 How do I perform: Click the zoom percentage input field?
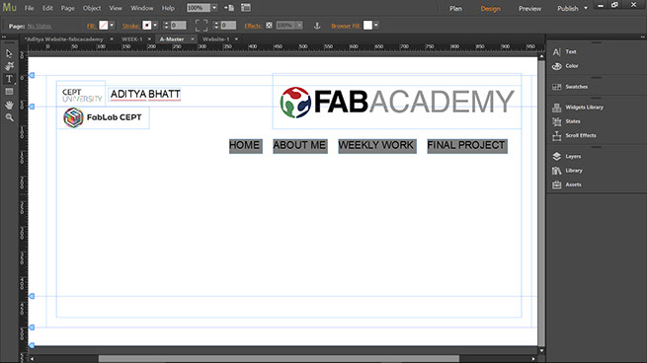click(199, 8)
